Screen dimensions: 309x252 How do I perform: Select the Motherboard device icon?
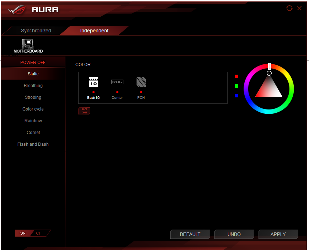coord(28,46)
